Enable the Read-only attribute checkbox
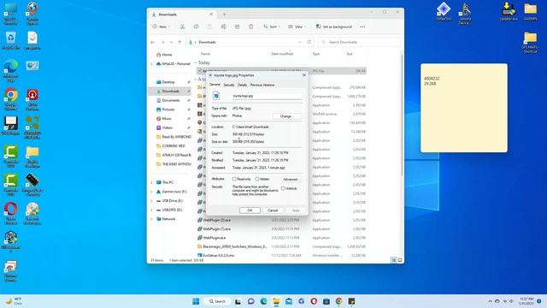 (234, 179)
